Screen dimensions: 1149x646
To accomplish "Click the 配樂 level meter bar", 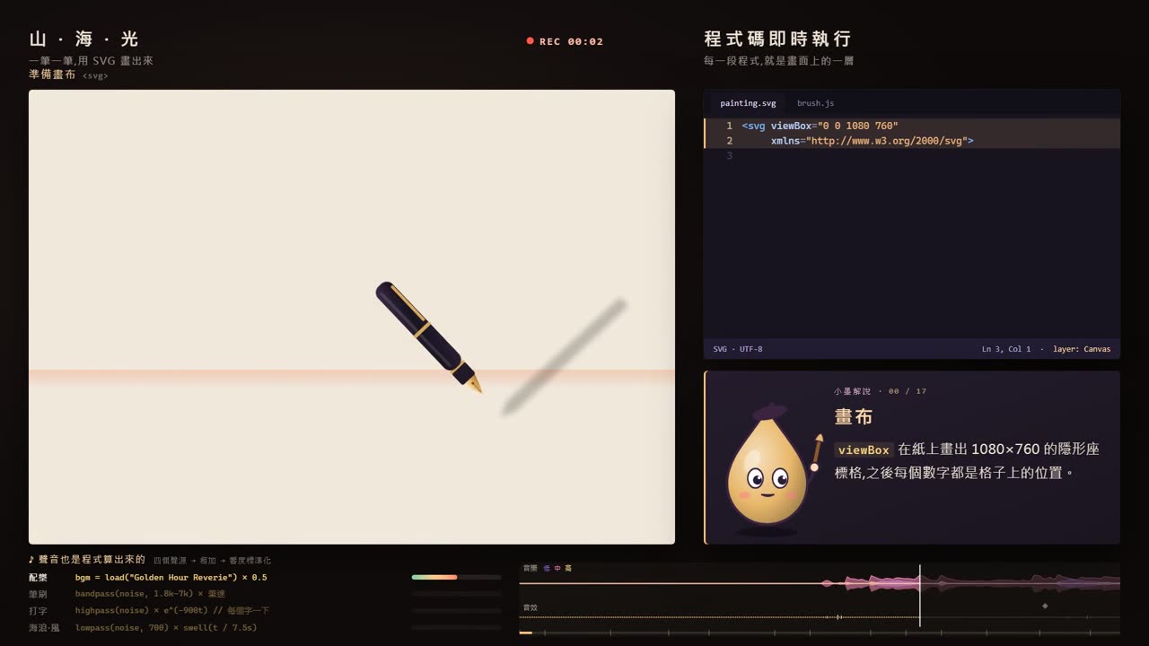I will click(456, 577).
